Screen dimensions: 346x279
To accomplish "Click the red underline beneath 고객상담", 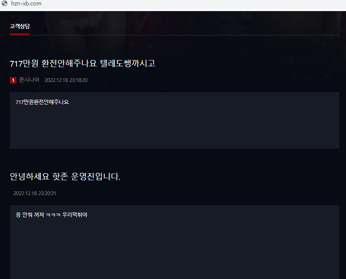I will (20, 34).
